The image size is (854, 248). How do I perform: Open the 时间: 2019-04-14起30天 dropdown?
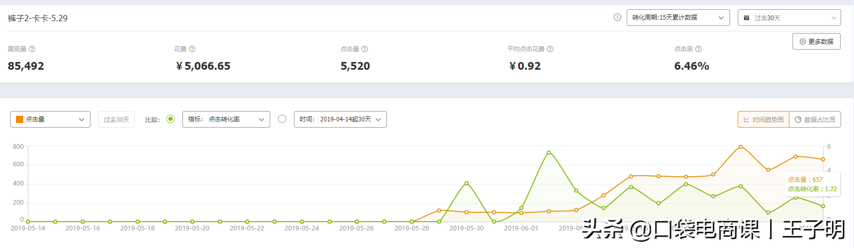point(340,119)
